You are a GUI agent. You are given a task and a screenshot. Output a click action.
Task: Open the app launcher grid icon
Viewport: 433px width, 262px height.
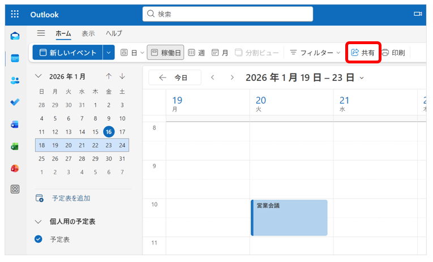[15, 14]
